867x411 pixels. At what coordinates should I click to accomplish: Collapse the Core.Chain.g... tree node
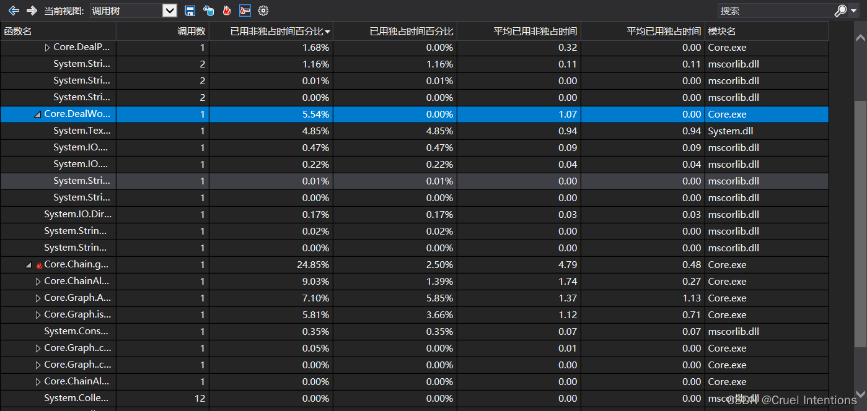coord(29,265)
